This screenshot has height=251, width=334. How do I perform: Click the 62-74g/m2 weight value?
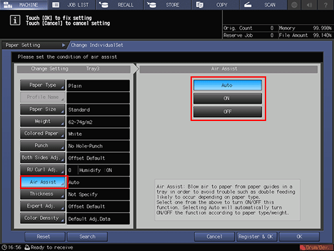98,122
